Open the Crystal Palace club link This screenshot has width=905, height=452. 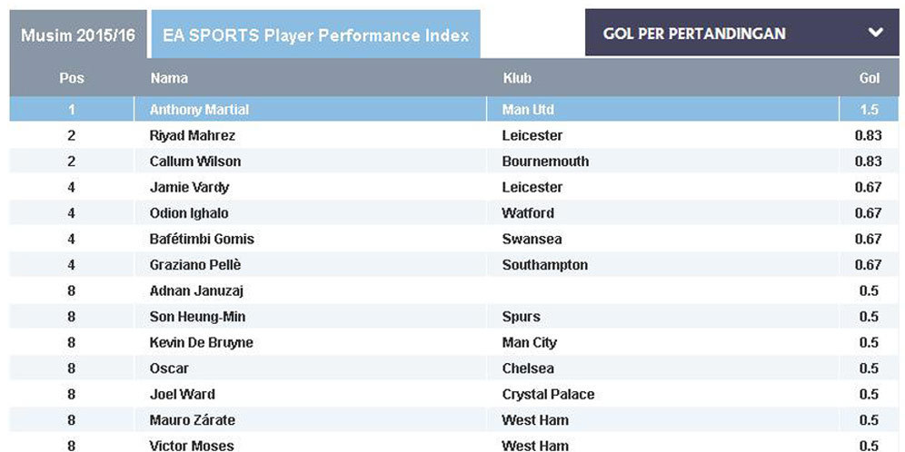(x=548, y=395)
